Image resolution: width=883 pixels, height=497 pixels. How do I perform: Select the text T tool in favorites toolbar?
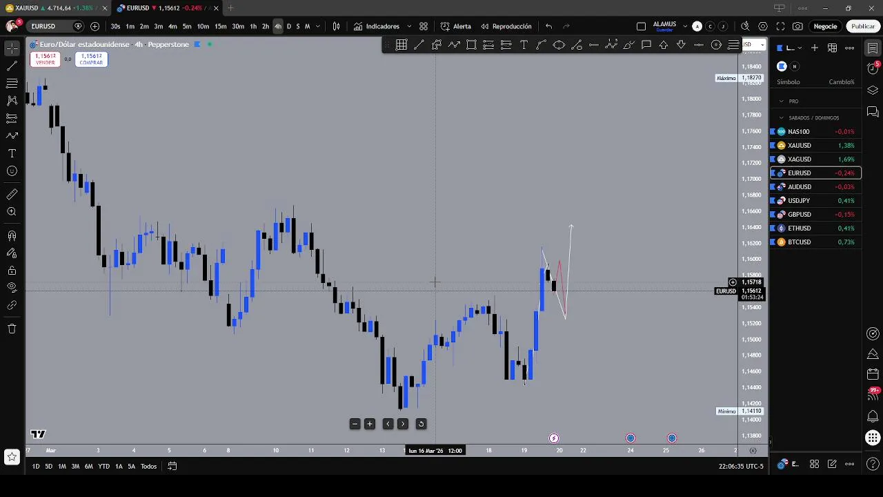[524, 45]
